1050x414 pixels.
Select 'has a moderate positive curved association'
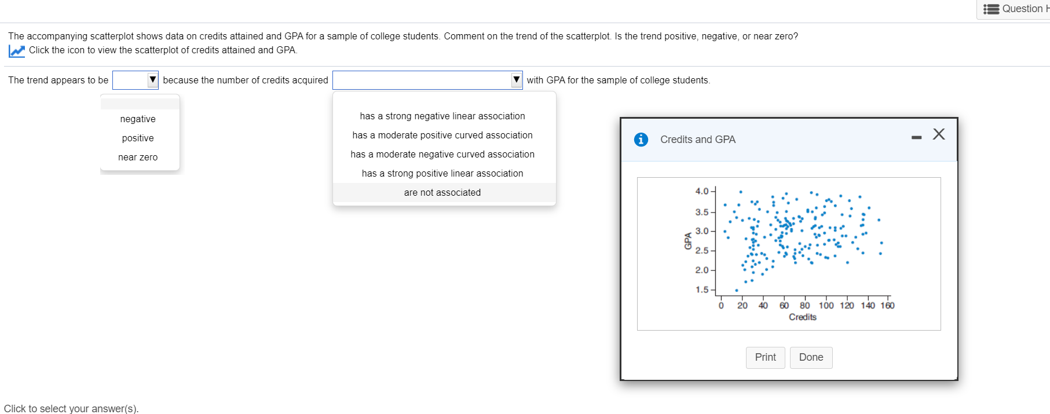point(442,135)
